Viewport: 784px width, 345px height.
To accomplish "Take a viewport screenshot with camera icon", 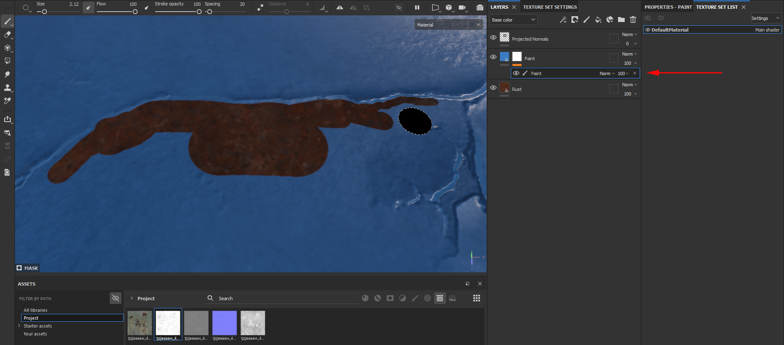I will 480,7.
